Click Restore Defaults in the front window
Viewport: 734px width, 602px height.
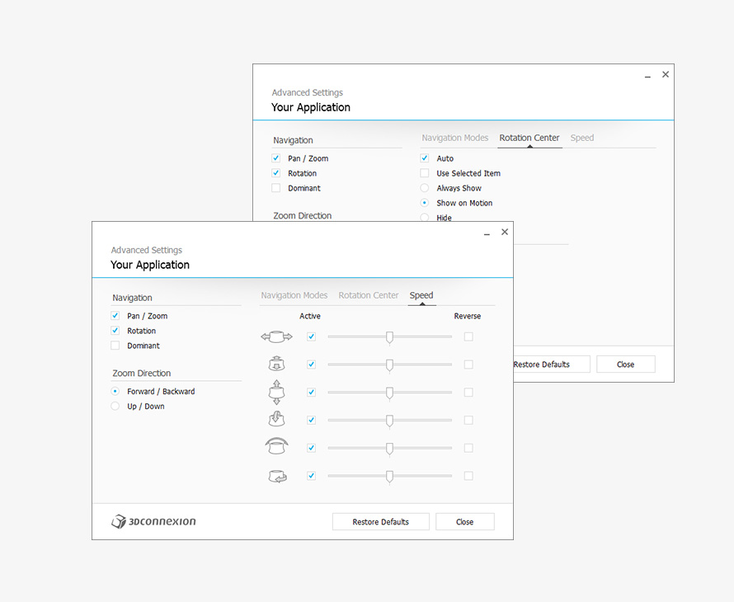coord(381,521)
